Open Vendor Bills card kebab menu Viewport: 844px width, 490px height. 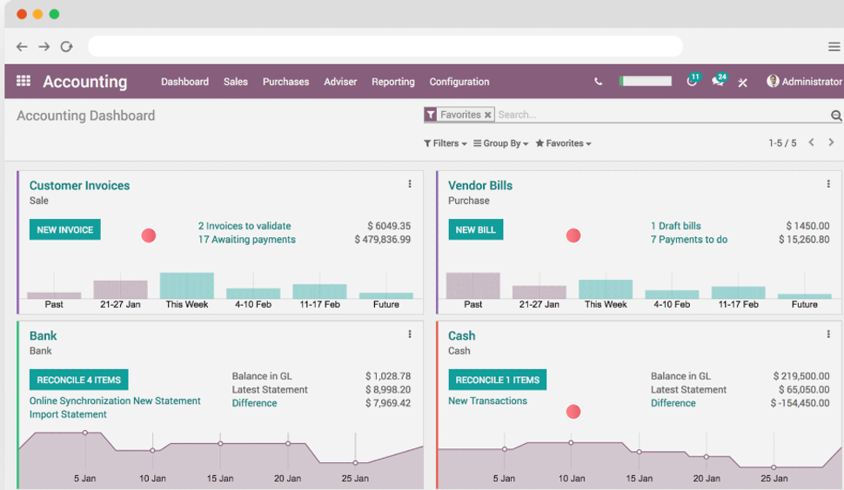click(828, 184)
